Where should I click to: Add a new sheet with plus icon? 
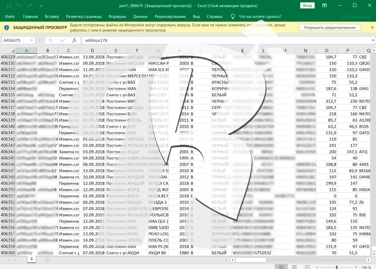tap(47, 260)
